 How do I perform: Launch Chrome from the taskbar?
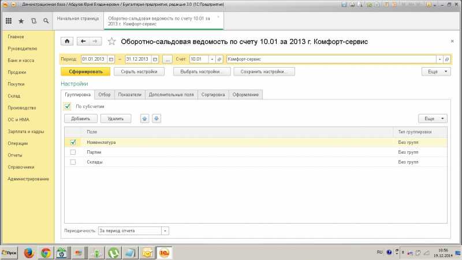click(x=46, y=253)
